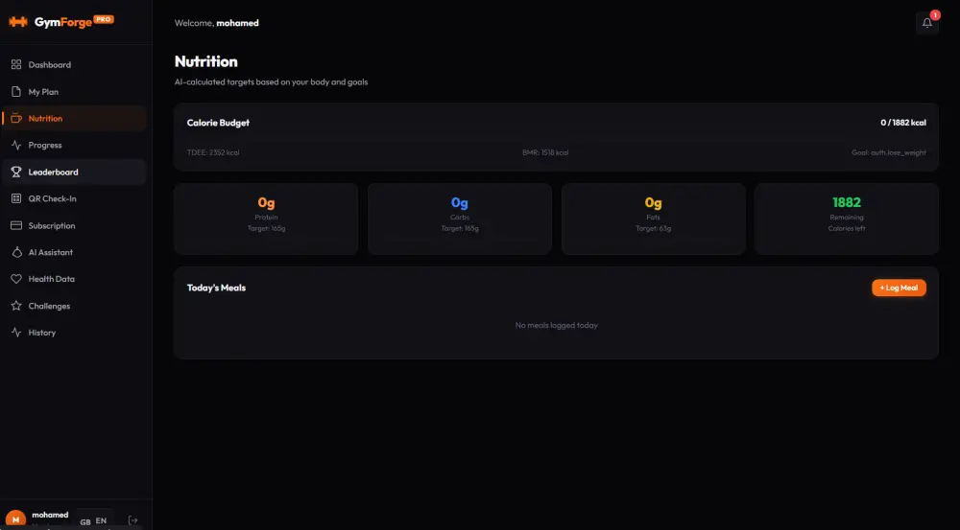
Task: Click the Goal: auth.lose_weight text
Action: [x=889, y=152]
